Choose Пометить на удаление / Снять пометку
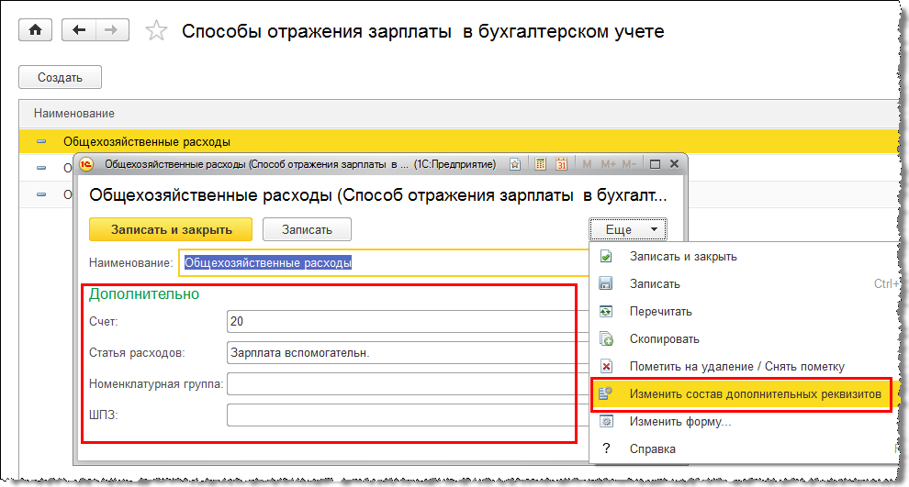Viewport: 909px width, 487px height. click(737, 367)
